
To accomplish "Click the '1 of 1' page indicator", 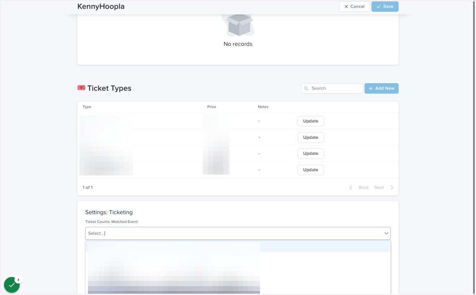I will [x=88, y=188].
